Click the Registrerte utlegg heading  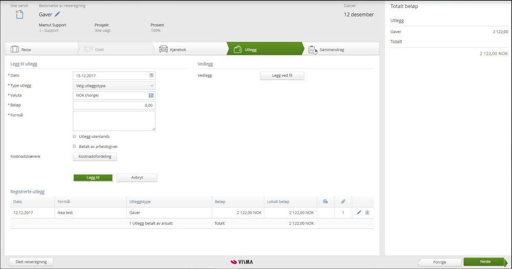point(27,192)
